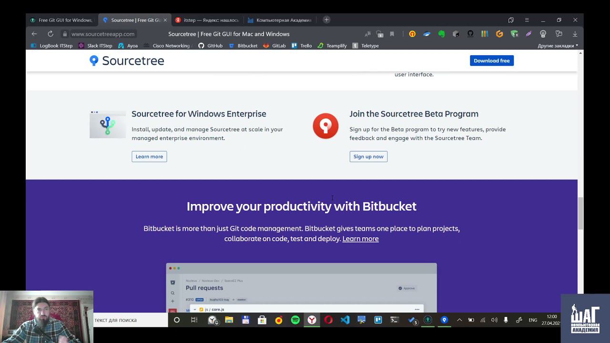
Task: Show hidden system tray icons chevron
Action: pos(459,320)
